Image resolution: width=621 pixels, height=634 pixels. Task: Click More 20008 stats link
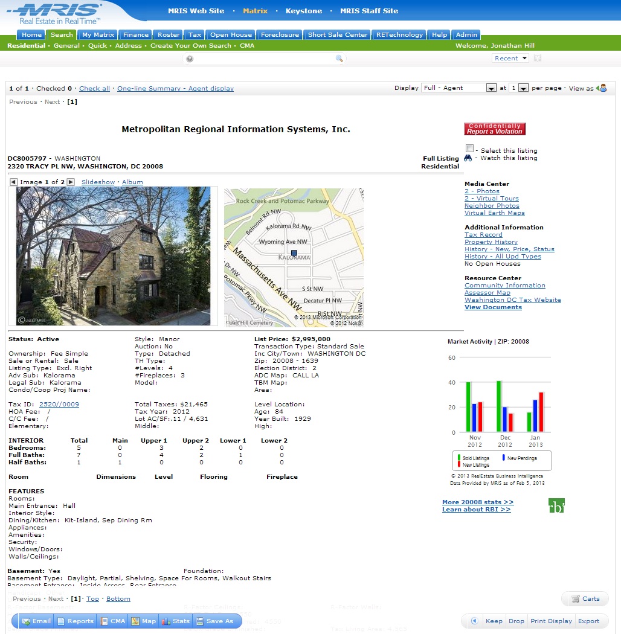point(478,502)
